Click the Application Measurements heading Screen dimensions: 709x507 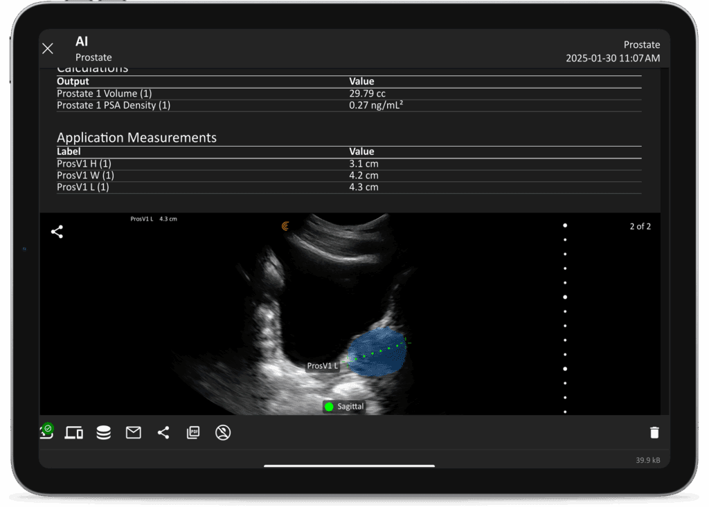pyautogui.click(x=136, y=138)
